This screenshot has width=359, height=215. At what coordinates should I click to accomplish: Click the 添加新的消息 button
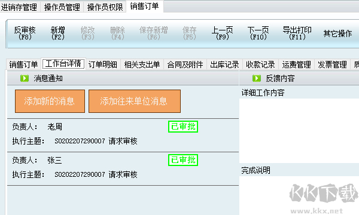click(50, 101)
